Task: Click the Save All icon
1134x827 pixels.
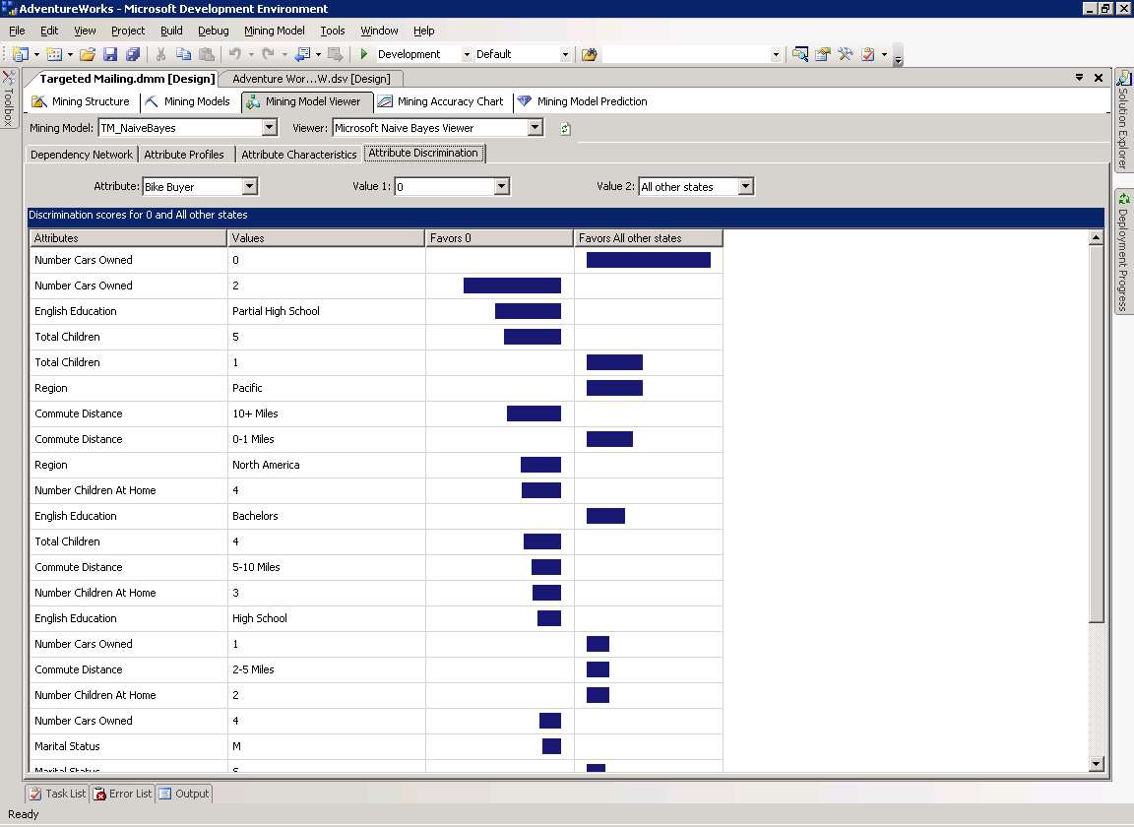Action: click(132, 54)
